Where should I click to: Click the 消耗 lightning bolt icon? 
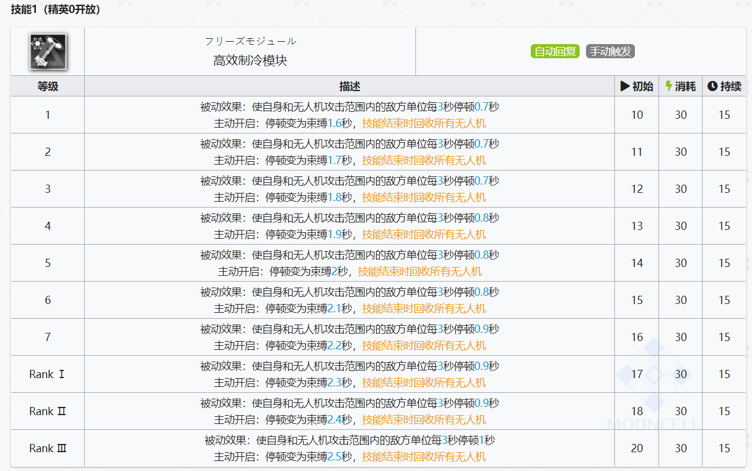click(668, 86)
